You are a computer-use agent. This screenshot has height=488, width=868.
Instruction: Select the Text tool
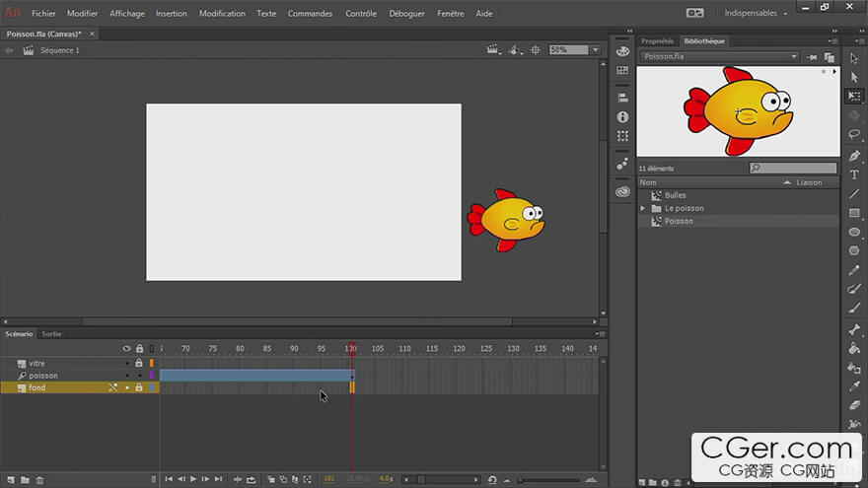point(854,174)
